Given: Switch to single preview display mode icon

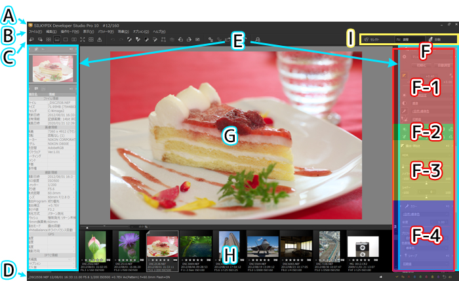Looking at the screenshot, I should coord(66,39).
